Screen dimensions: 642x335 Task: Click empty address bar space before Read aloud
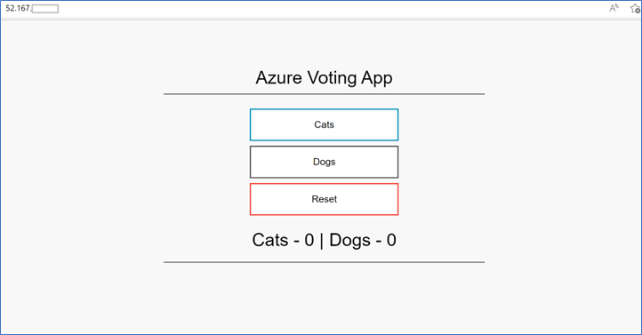(x=327, y=9)
